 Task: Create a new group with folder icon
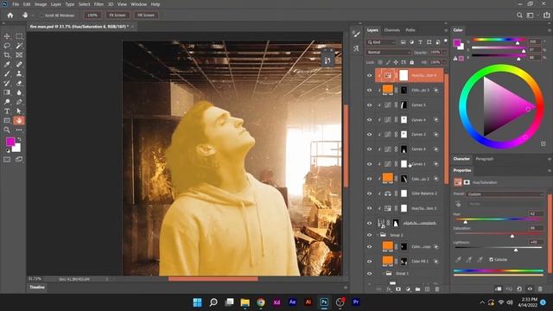click(417, 289)
